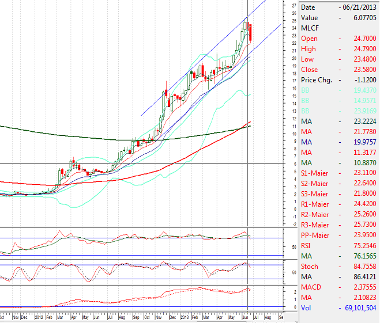This screenshot has width=380, height=323.
Task: Jump to the 2013 time axis label
Action: tap(185, 317)
